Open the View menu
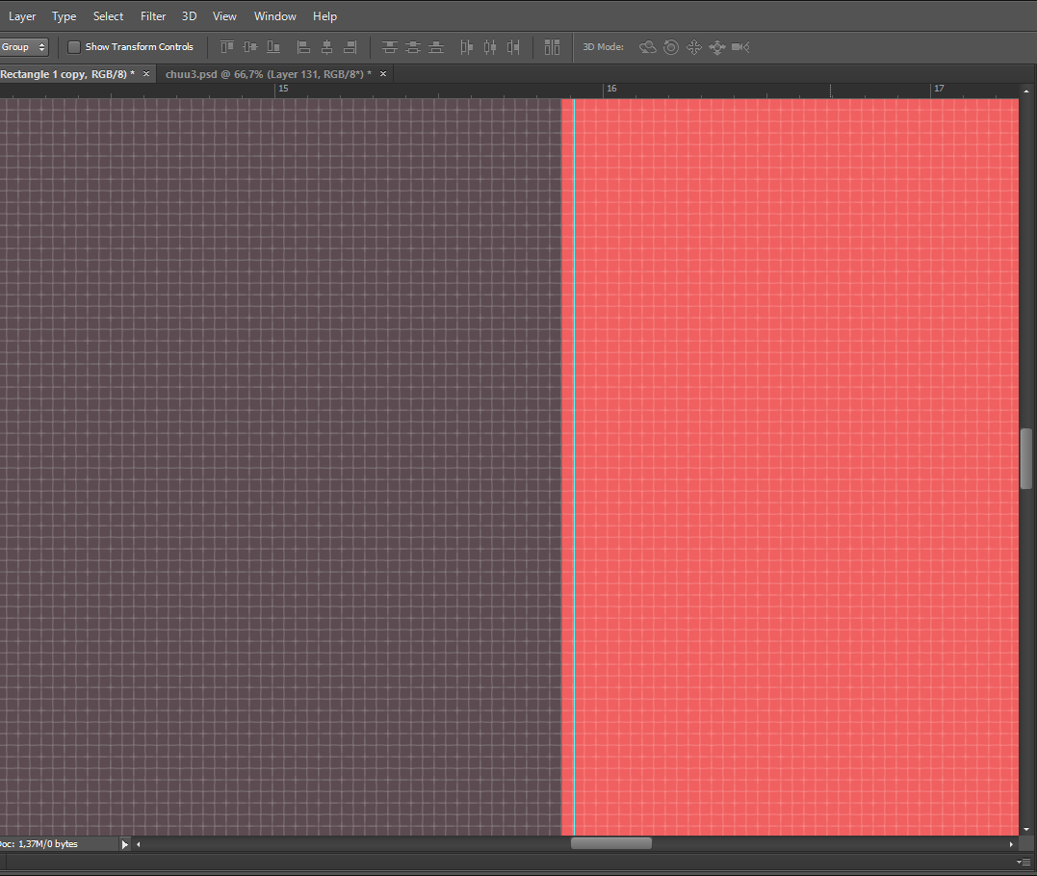 pyautogui.click(x=224, y=15)
